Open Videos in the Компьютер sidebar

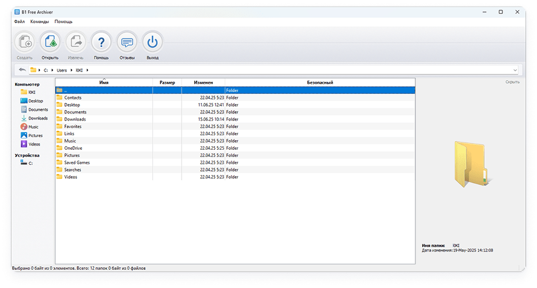point(30,144)
